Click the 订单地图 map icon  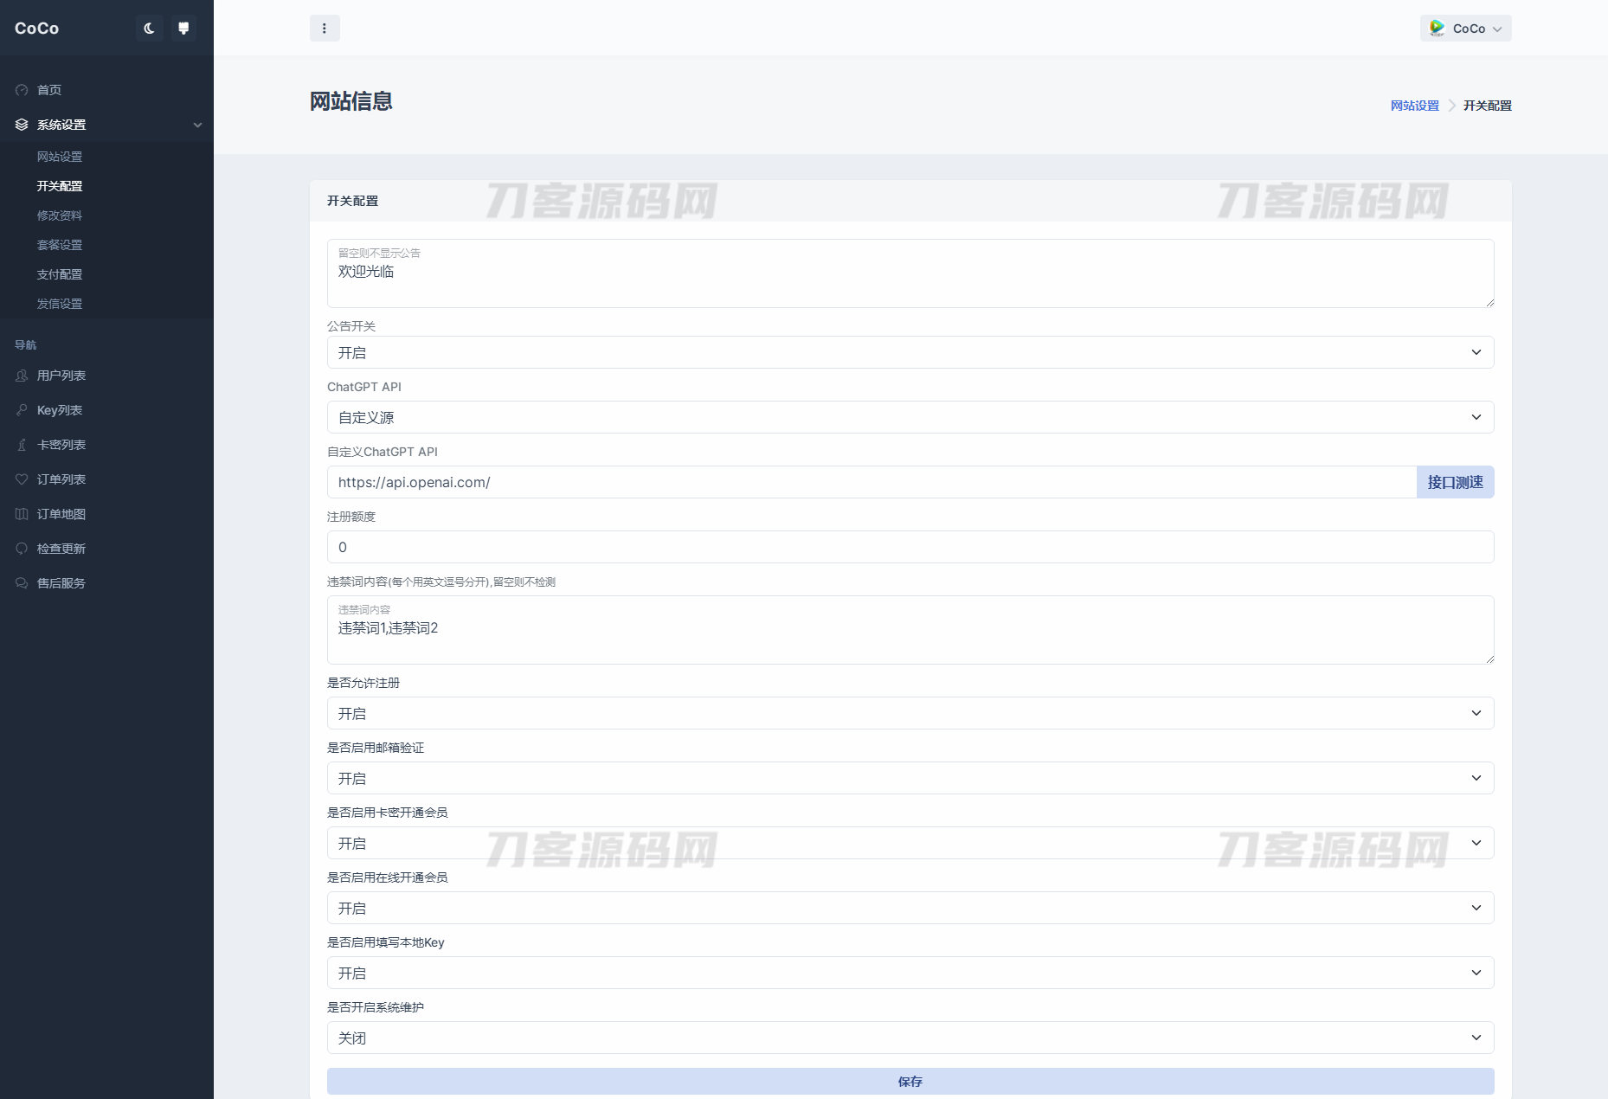tap(22, 514)
